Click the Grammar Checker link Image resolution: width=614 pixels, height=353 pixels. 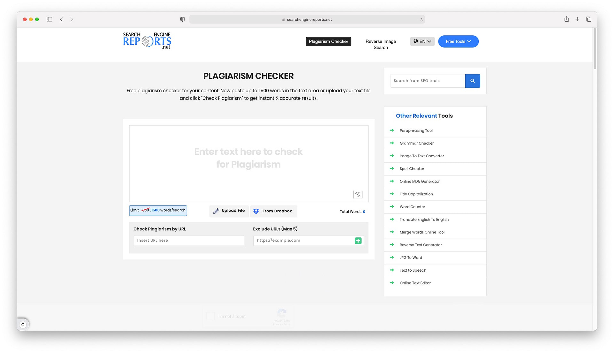coord(416,143)
